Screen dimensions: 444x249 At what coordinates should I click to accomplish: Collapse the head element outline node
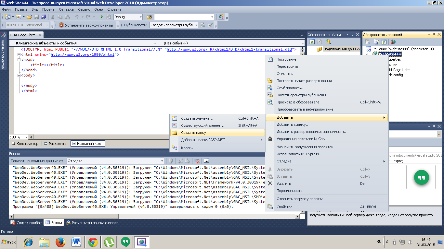19,60
